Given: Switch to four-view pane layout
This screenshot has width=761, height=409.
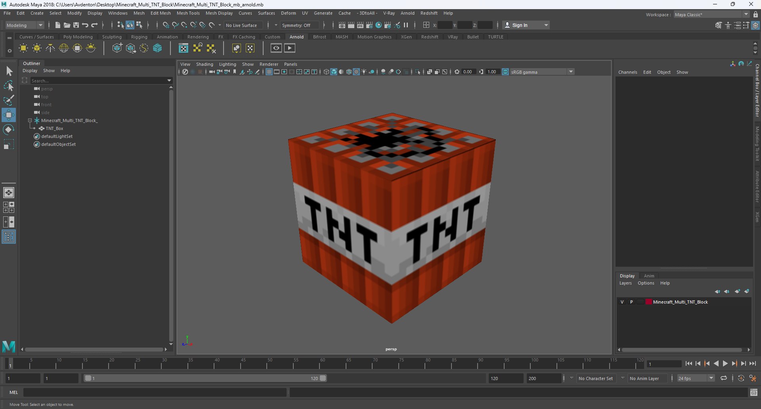Looking at the screenshot, I should point(9,207).
